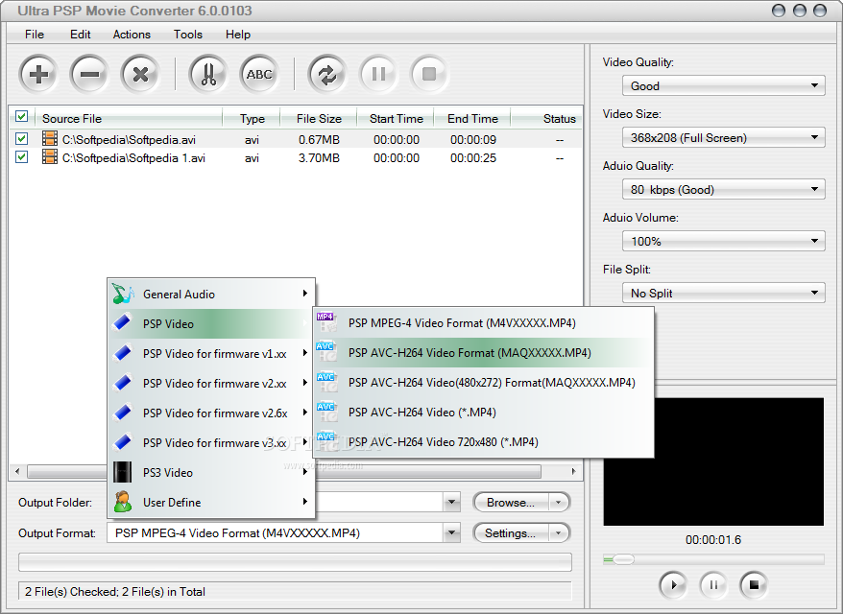Select PSP AVC-H264 Video Format (MAQXXXXX.MP4)
Screen dimensions: 843x614
point(483,352)
